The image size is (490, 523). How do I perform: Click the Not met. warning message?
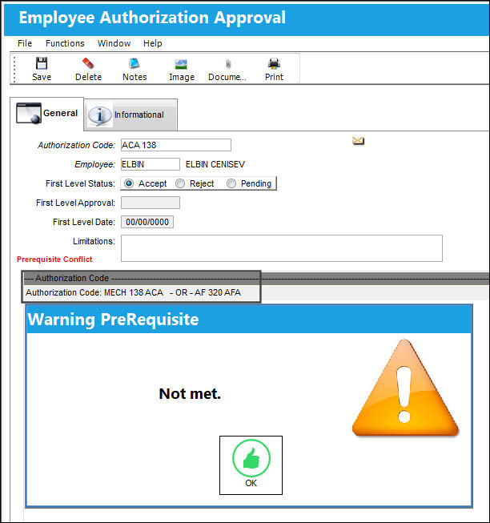pyautogui.click(x=190, y=394)
